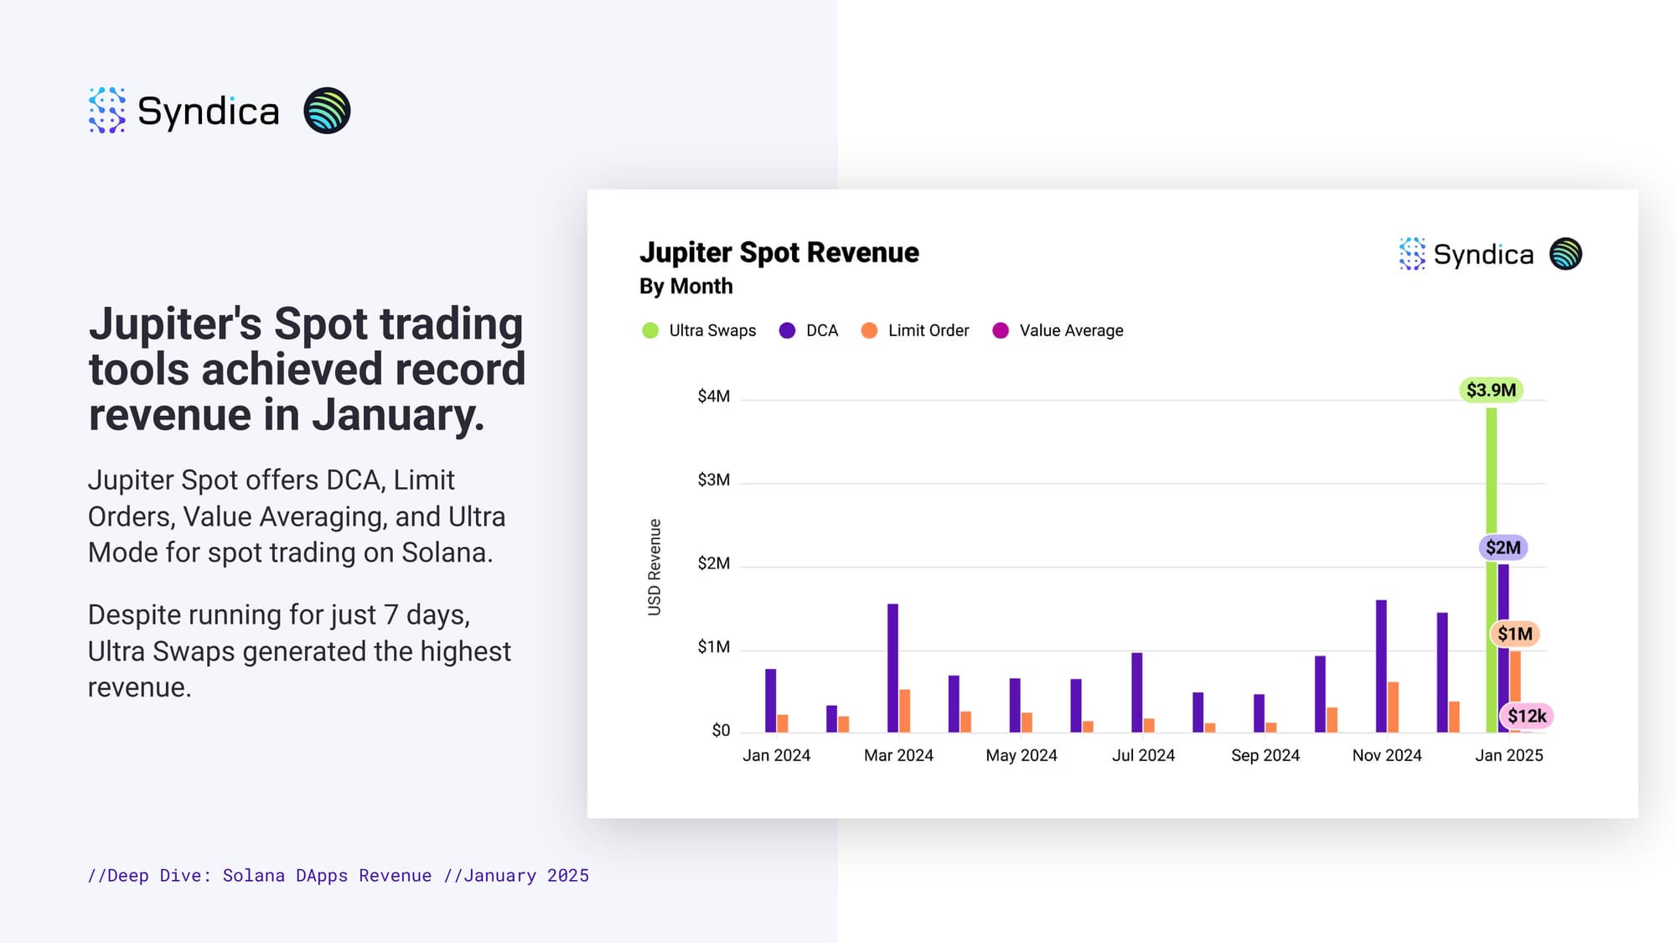Click the Jan 2024 axis label
The image size is (1676, 943).
point(776,755)
